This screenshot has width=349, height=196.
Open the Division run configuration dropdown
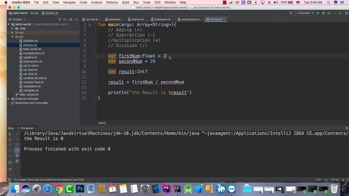coord(304,13)
